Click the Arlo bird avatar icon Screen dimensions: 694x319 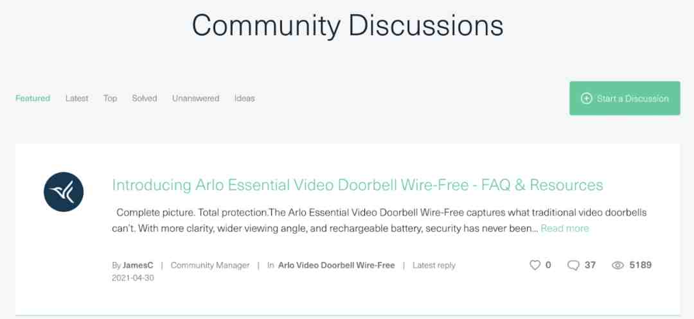63,192
